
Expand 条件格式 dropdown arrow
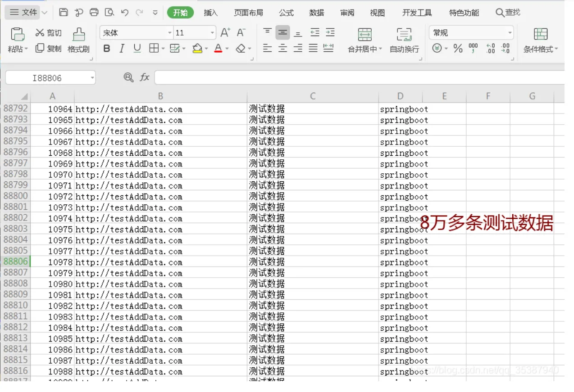coord(556,49)
